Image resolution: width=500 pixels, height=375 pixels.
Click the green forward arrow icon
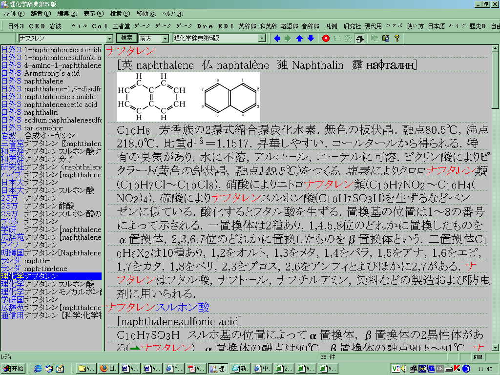click(288, 38)
